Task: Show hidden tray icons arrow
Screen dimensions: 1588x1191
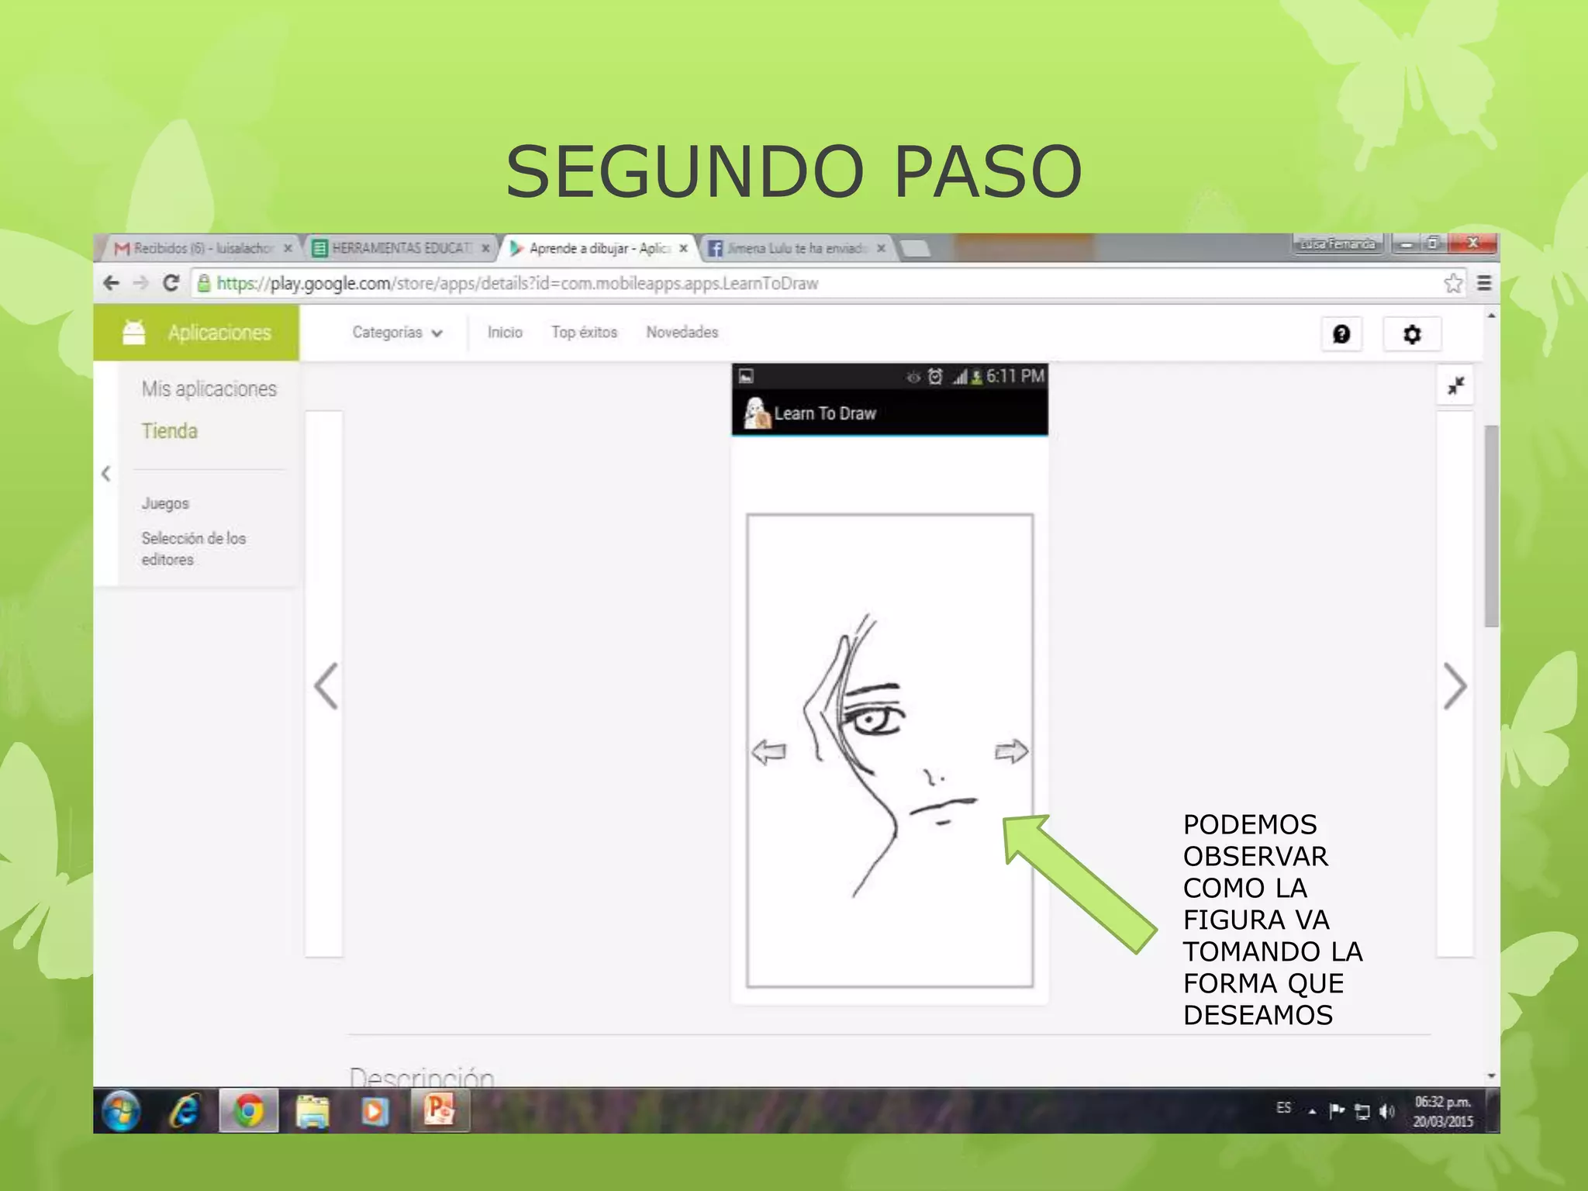Action: pyautogui.click(x=1312, y=1112)
